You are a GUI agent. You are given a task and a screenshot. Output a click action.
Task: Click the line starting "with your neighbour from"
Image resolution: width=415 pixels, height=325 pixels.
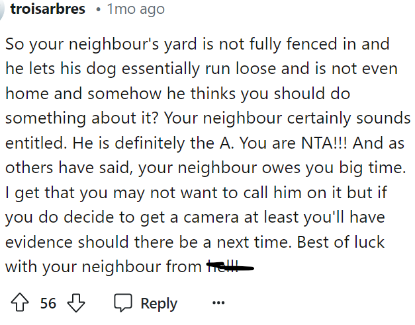(105, 266)
